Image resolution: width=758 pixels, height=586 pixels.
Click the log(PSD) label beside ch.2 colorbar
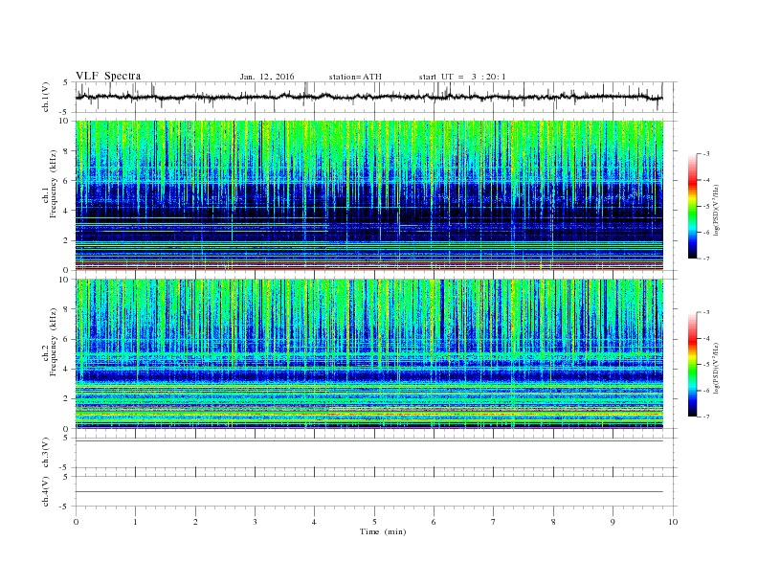coord(717,368)
